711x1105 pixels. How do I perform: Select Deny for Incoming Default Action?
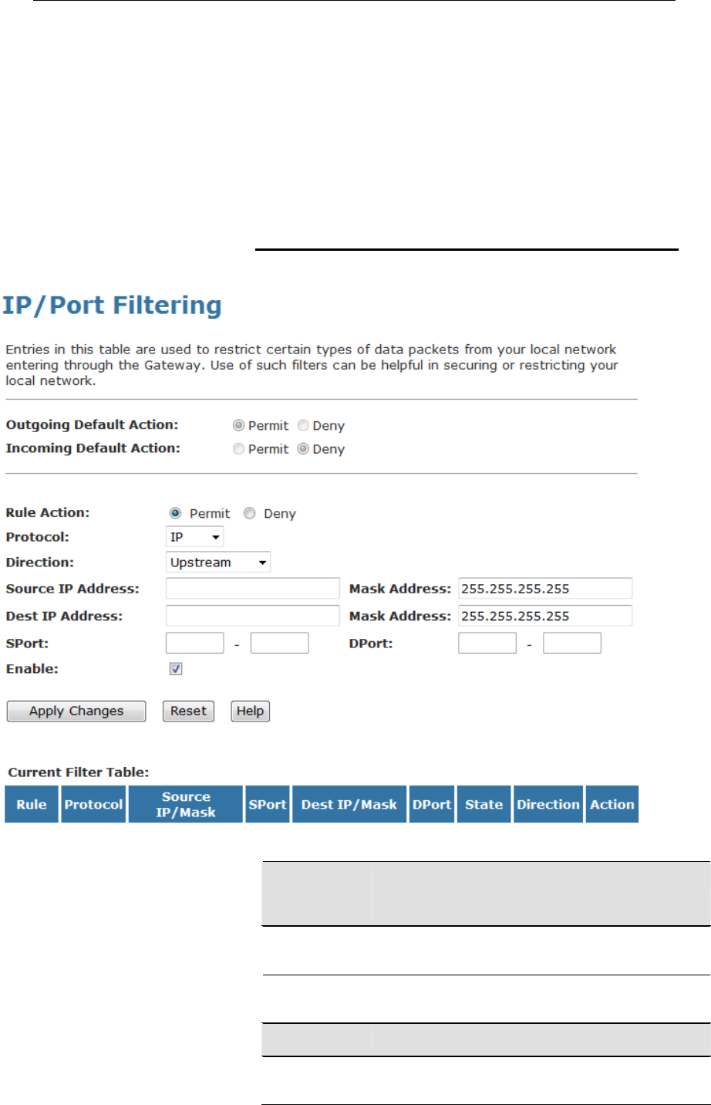click(303, 449)
